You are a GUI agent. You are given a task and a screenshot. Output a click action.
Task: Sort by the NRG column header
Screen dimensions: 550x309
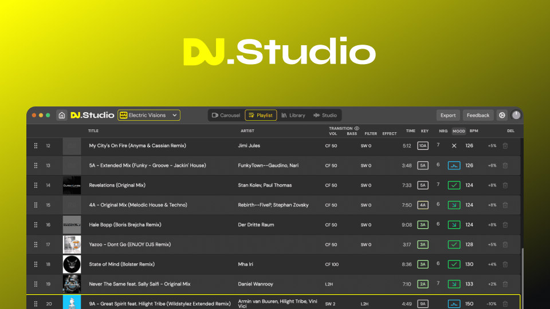tap(443, 131)
